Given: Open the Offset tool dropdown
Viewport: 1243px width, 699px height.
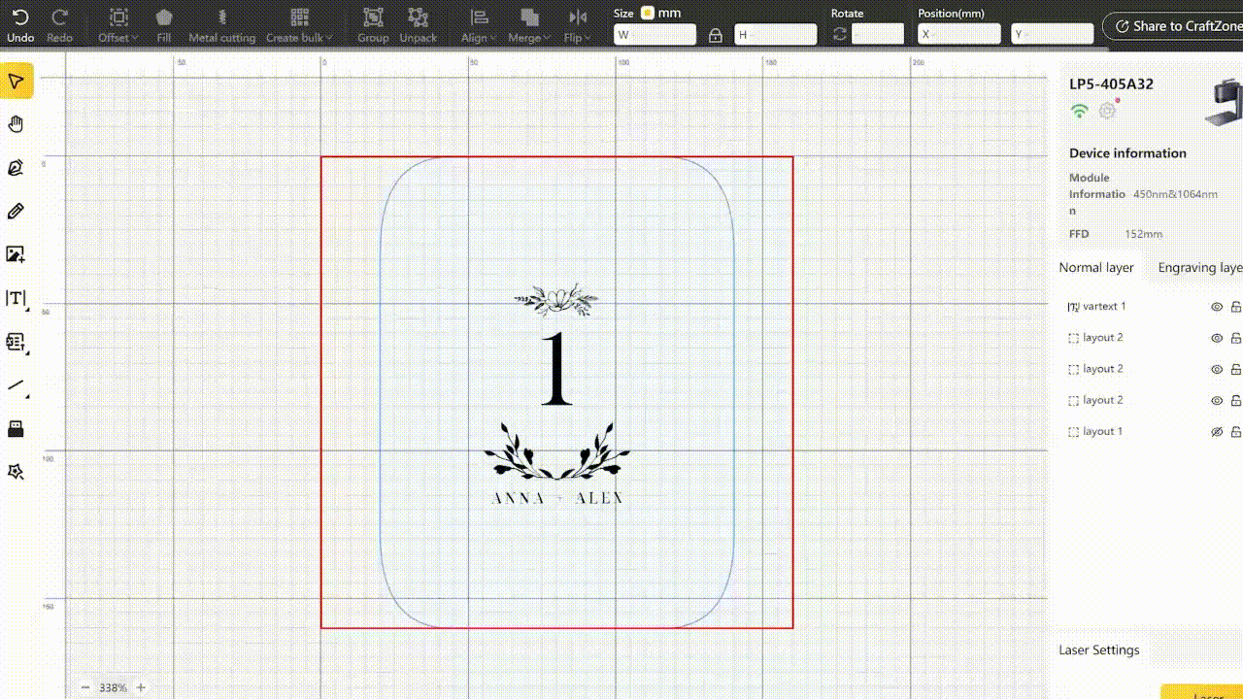Looking at the screenshot, I should (118, 25).
